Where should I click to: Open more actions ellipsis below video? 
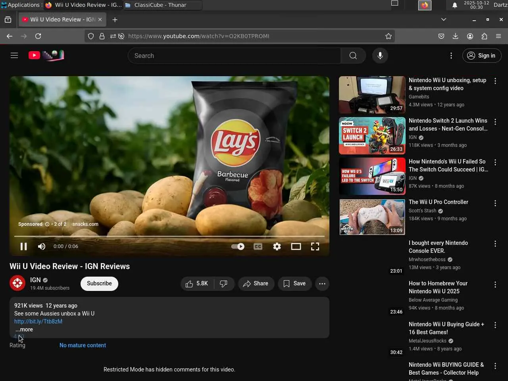pos(322,283)
